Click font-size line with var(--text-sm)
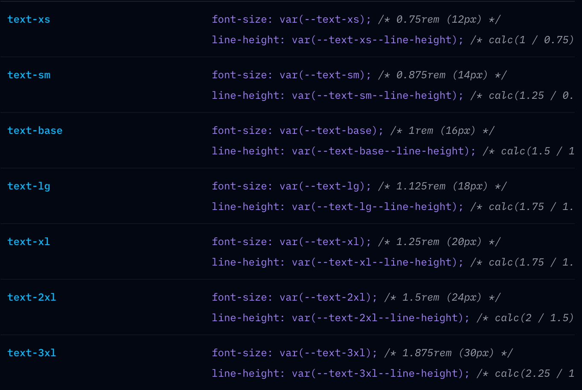The height and width of the screenshot is (390, 582). coord(359,75)
